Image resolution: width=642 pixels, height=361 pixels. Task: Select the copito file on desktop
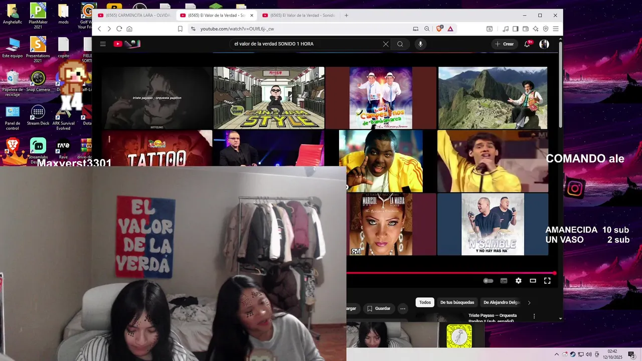[63, 48]
